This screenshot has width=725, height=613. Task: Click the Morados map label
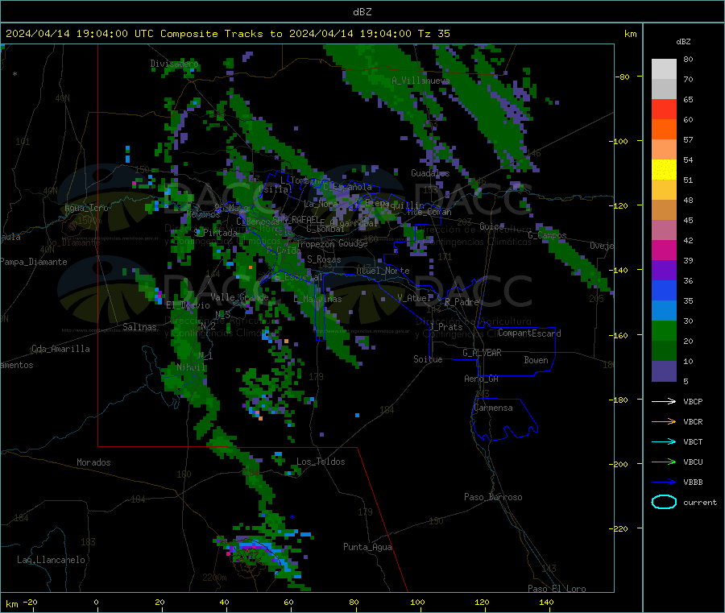(93, 462)
